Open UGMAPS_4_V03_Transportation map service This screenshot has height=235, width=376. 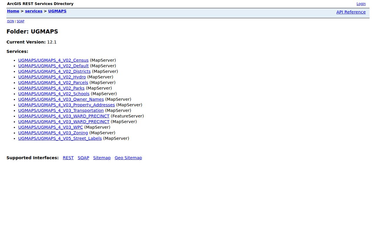tap(61, 110)
